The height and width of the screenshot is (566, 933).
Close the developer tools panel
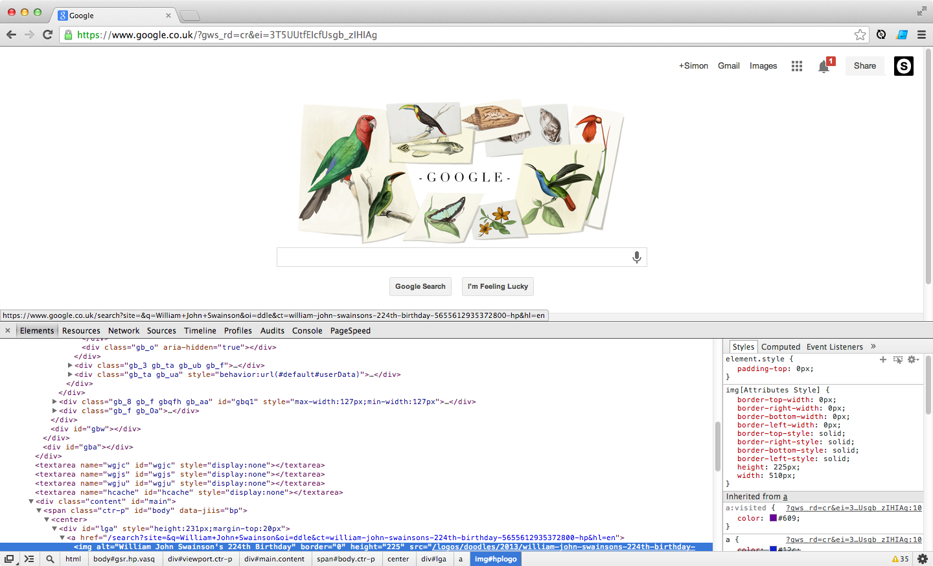point(8,330)
